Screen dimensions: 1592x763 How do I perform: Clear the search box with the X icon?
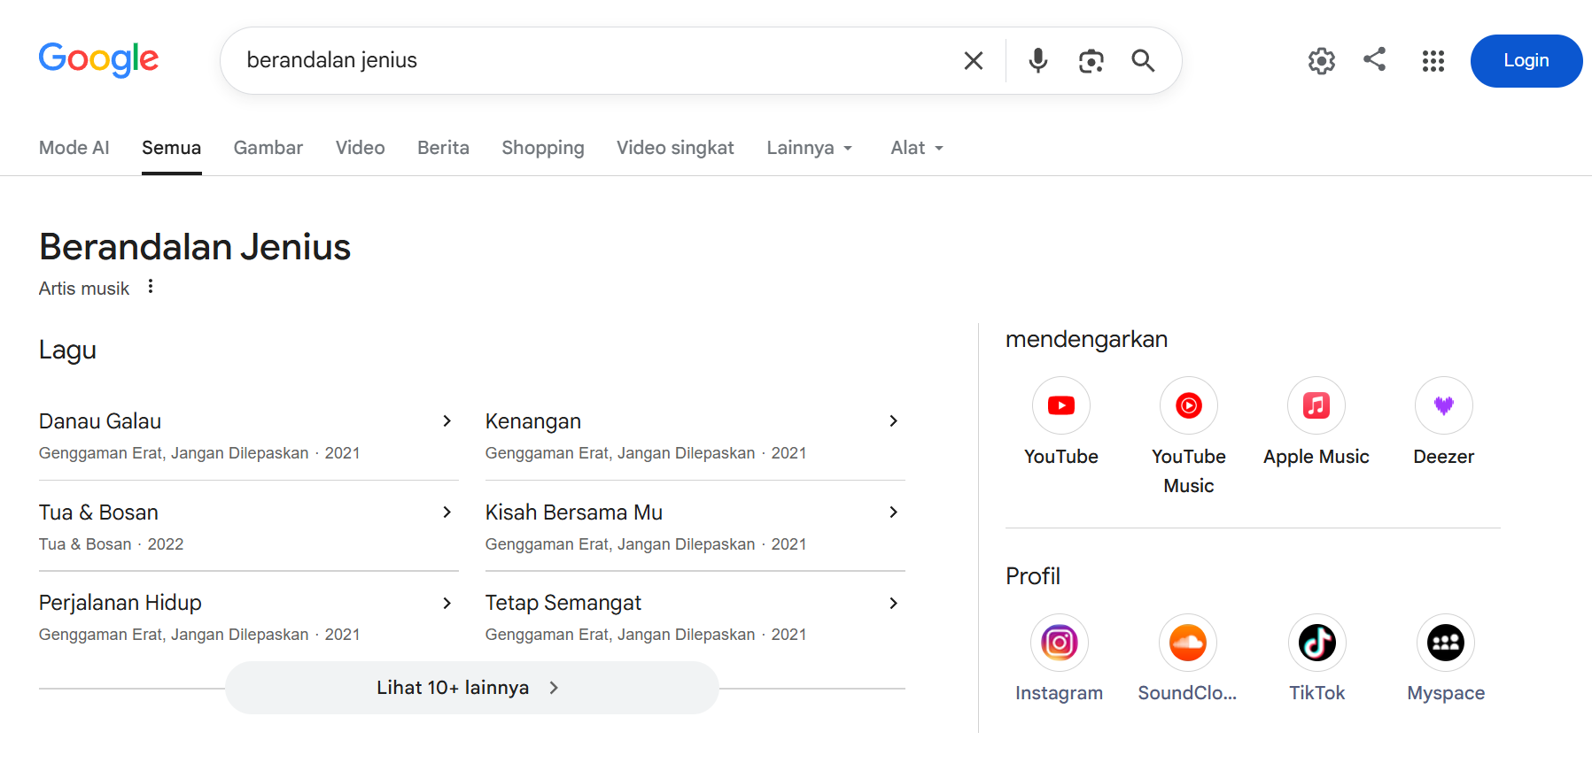pos(974,60)
